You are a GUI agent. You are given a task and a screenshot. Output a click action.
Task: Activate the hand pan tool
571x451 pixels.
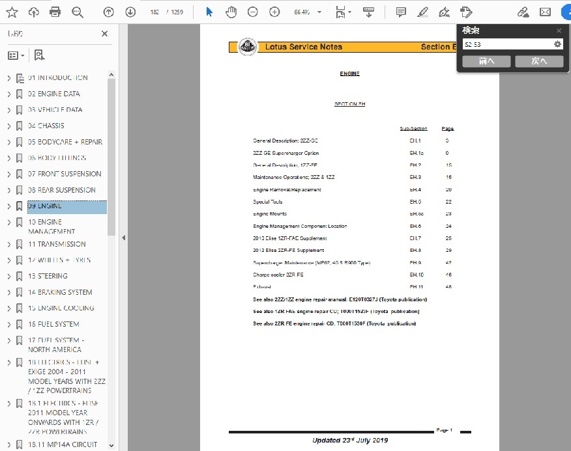pos(231,12)
